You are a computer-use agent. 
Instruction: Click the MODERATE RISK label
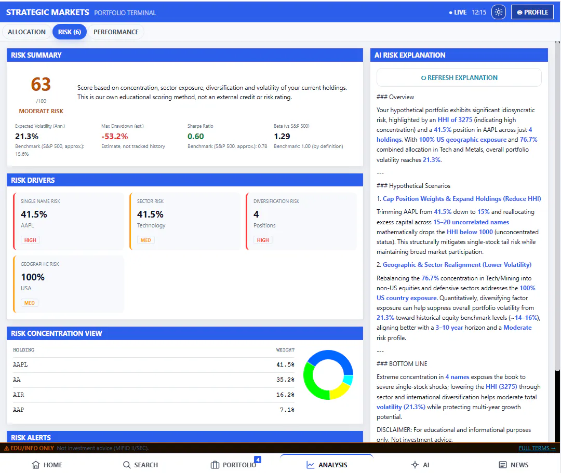click(x=41, y=111)
